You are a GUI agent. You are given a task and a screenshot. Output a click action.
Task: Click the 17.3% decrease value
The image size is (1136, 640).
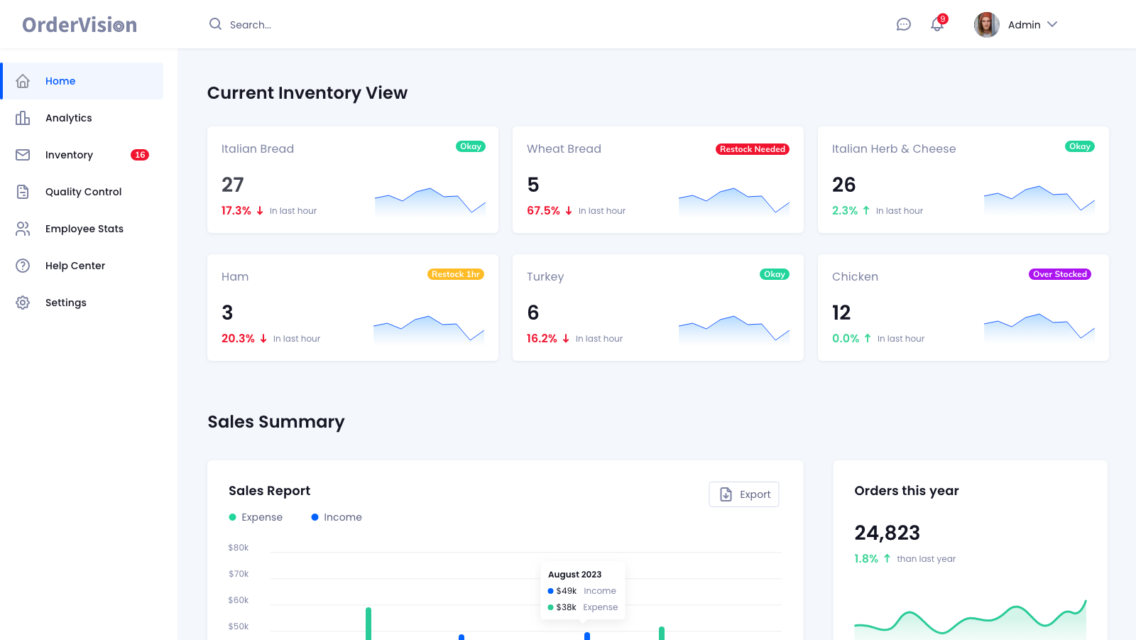(236, 210)
